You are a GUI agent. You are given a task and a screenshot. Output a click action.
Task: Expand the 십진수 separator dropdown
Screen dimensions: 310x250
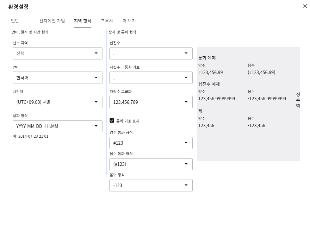(x=186, y=53)
